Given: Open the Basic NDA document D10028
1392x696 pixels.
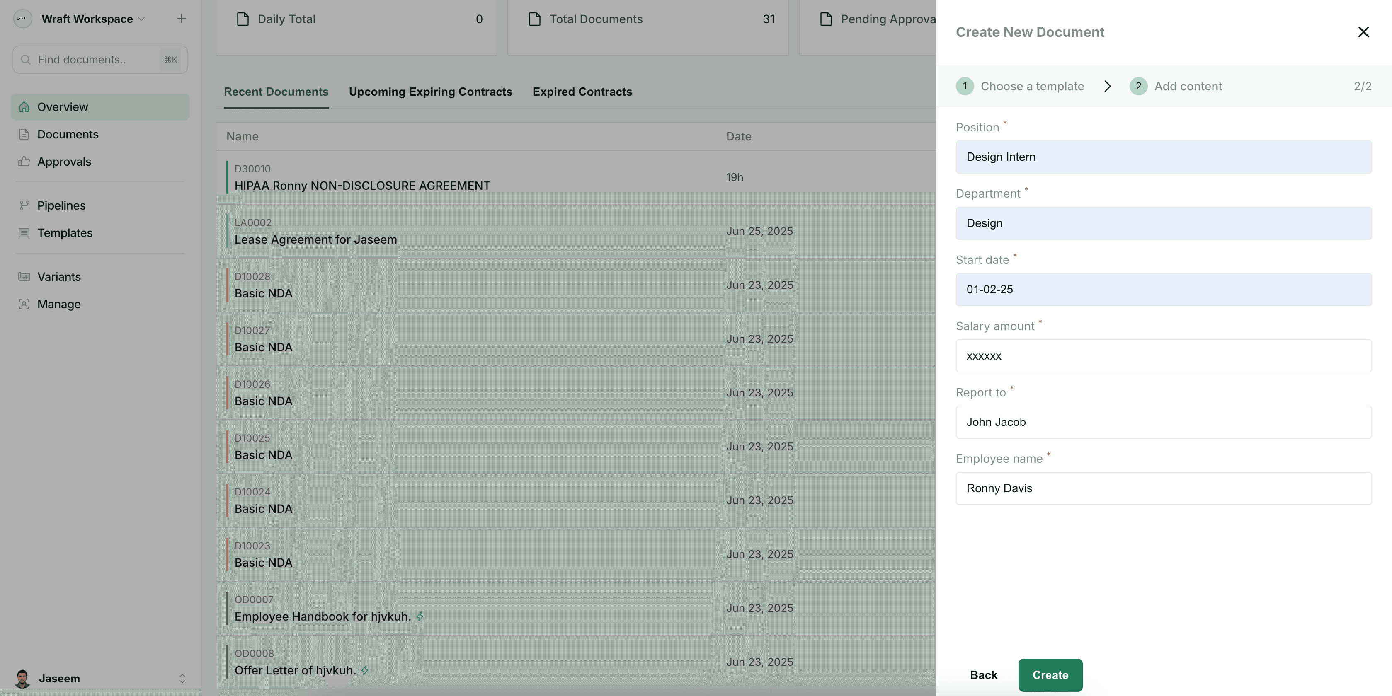Looking at the screenshot, I should coord(263,293).
